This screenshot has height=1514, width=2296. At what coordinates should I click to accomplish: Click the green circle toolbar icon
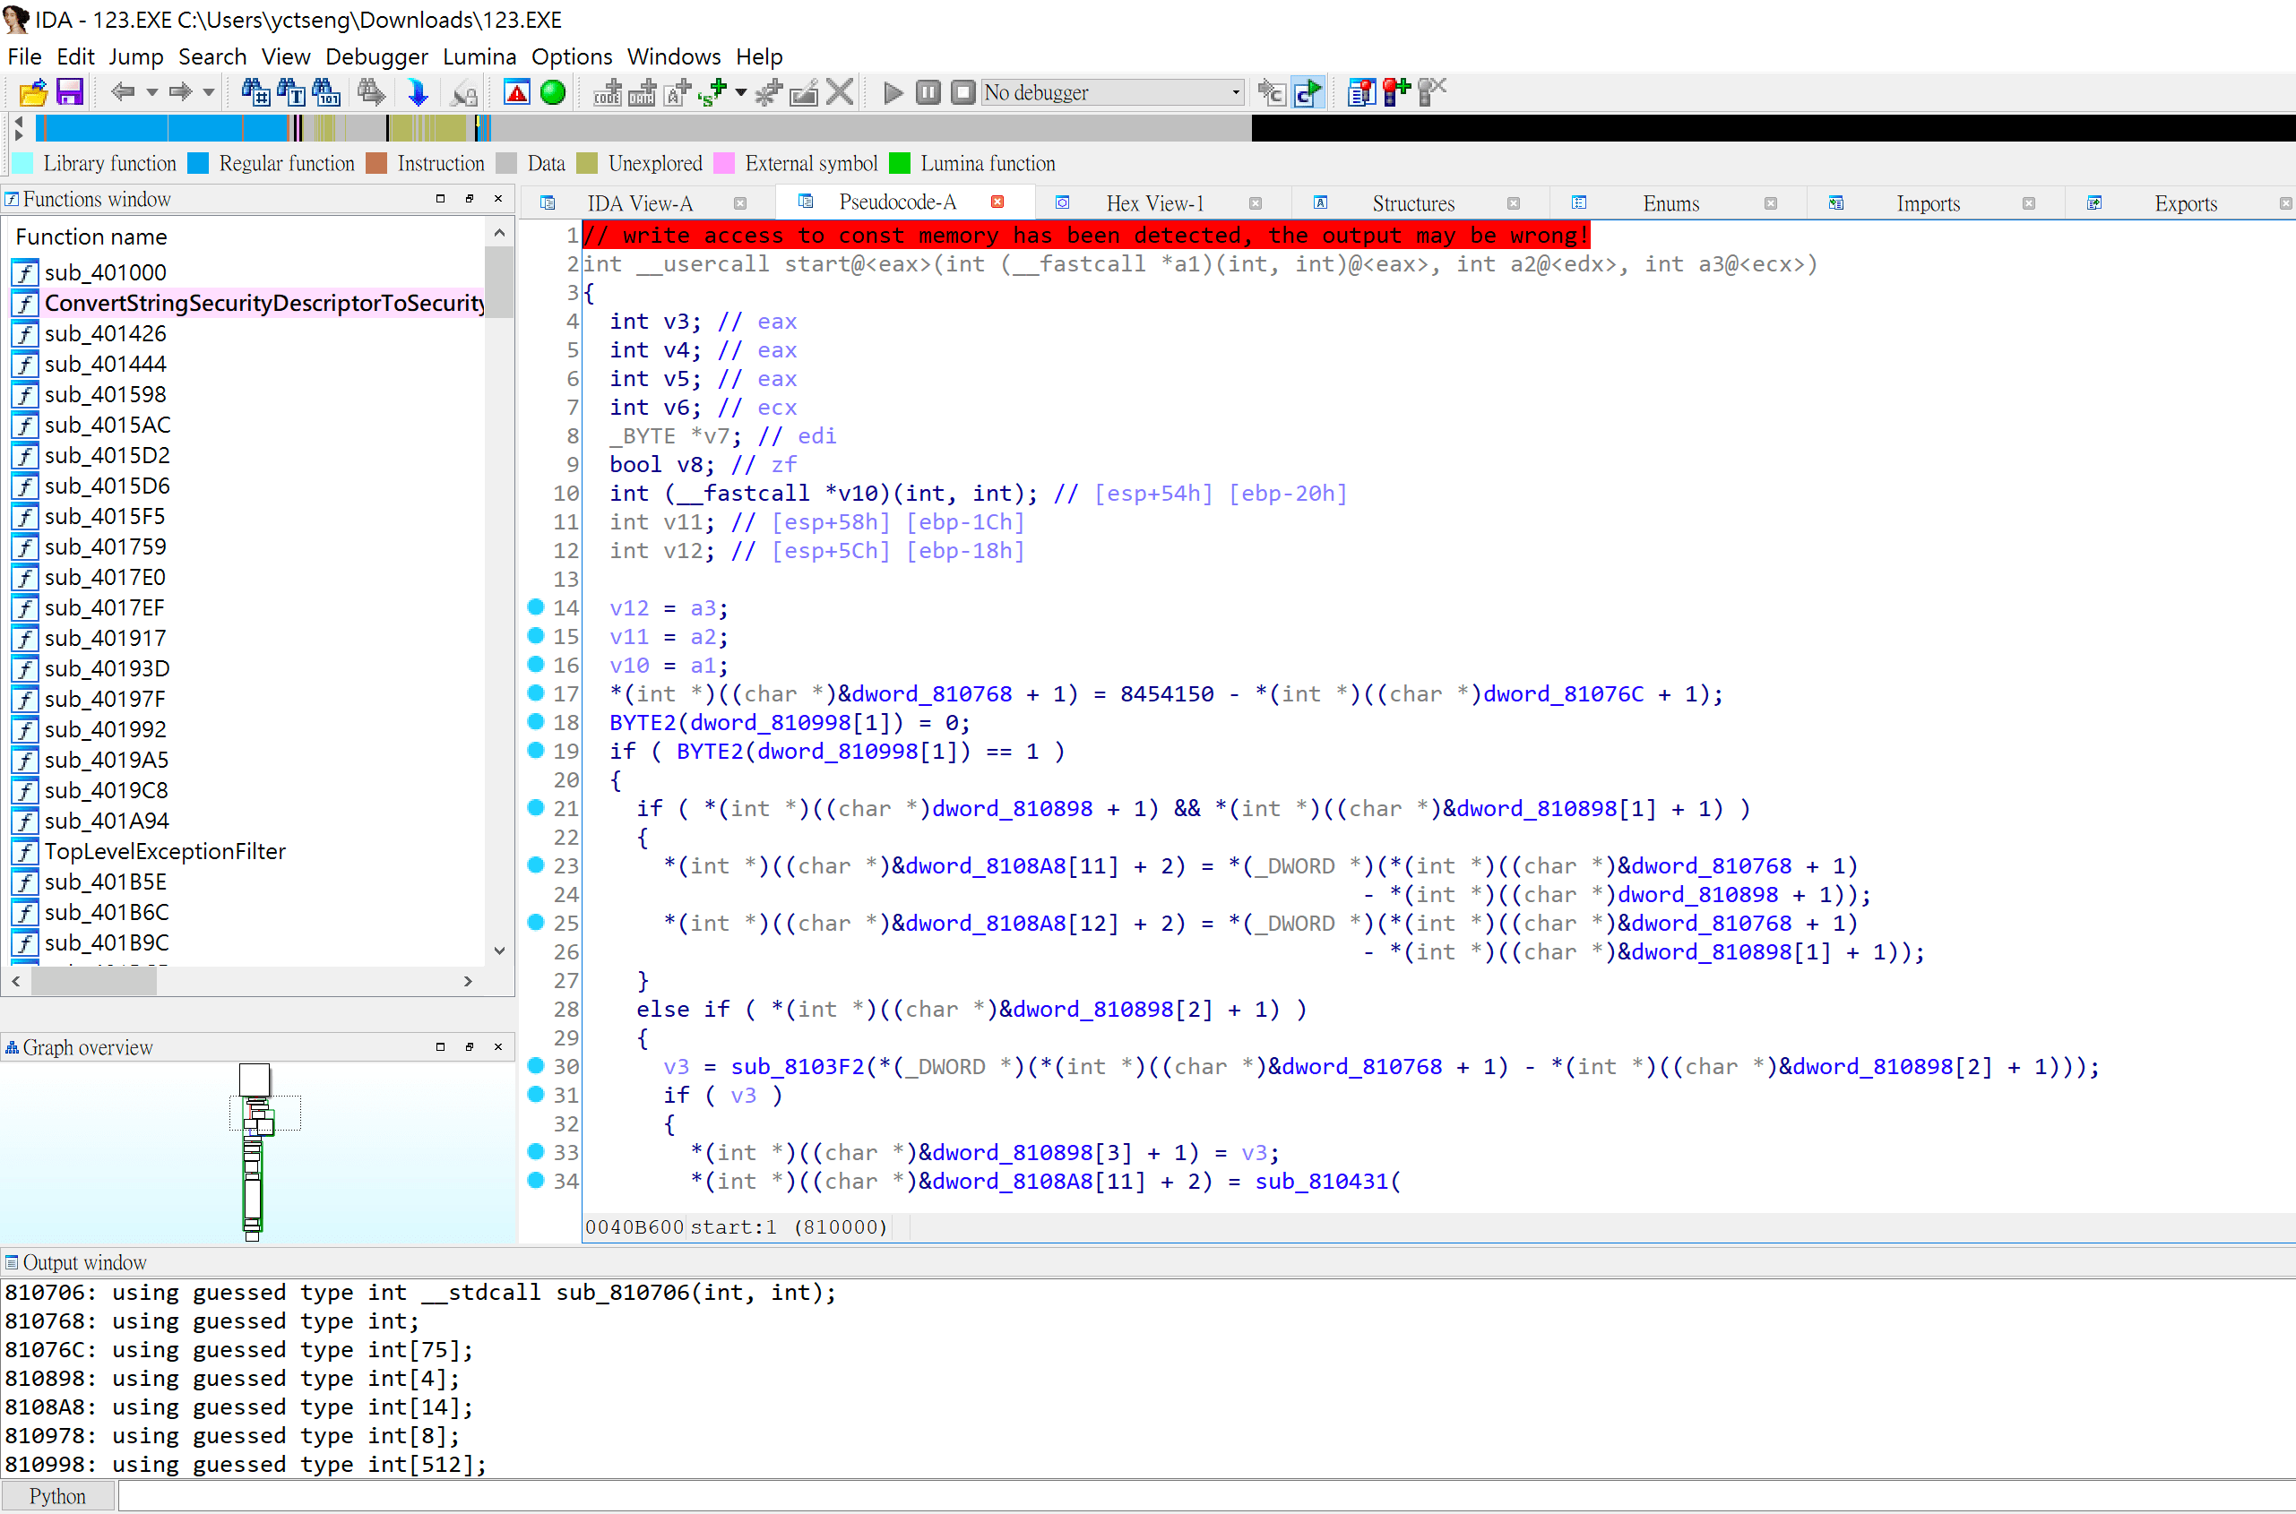pyautogui.click(x=553, y=92)
